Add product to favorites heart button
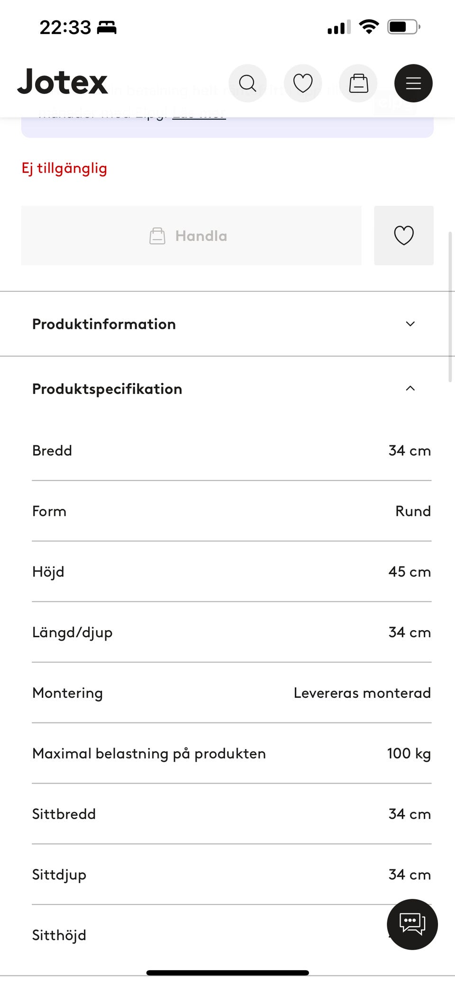This screenshot has width=455, height=984. click(404, 235)
